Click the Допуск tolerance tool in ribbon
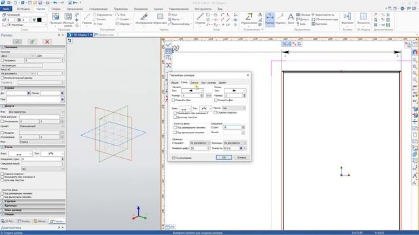 [302, 19]
